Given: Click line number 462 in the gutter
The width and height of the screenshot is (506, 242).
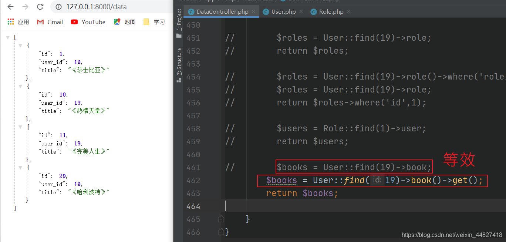Looking at the screenshot, I should (x=193, y=180).
